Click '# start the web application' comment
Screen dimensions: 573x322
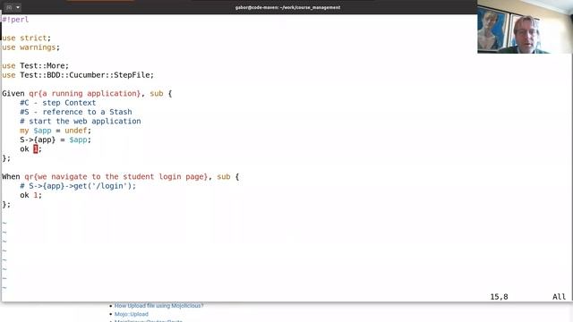point(81,122)
